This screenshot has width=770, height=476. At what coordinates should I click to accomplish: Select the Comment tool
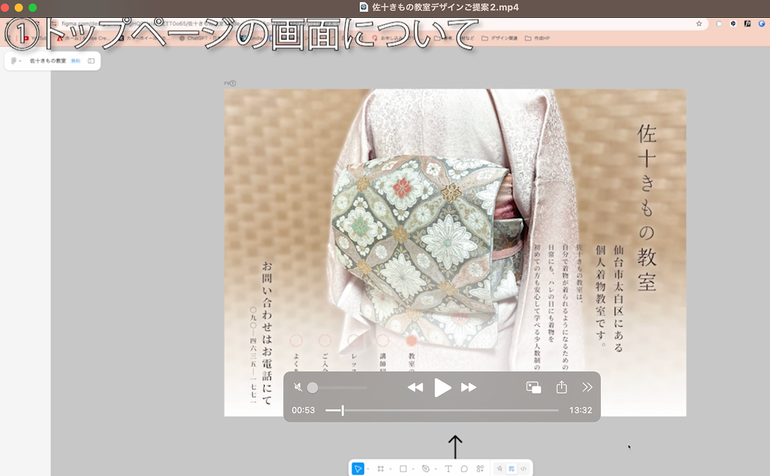click(464, 468)
